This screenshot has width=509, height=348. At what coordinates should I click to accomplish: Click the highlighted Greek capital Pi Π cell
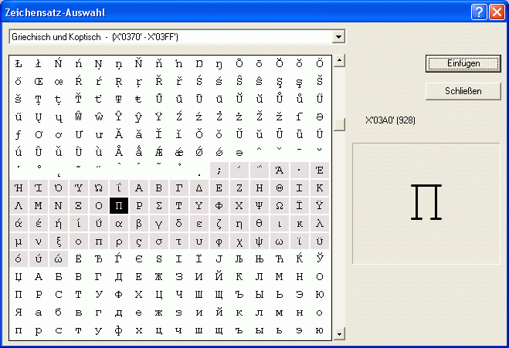pos(118,206)
